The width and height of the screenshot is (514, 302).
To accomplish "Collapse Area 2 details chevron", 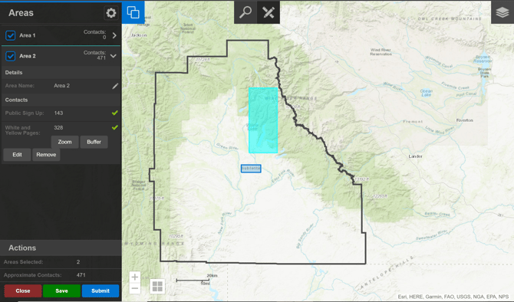I will [114, 56].
